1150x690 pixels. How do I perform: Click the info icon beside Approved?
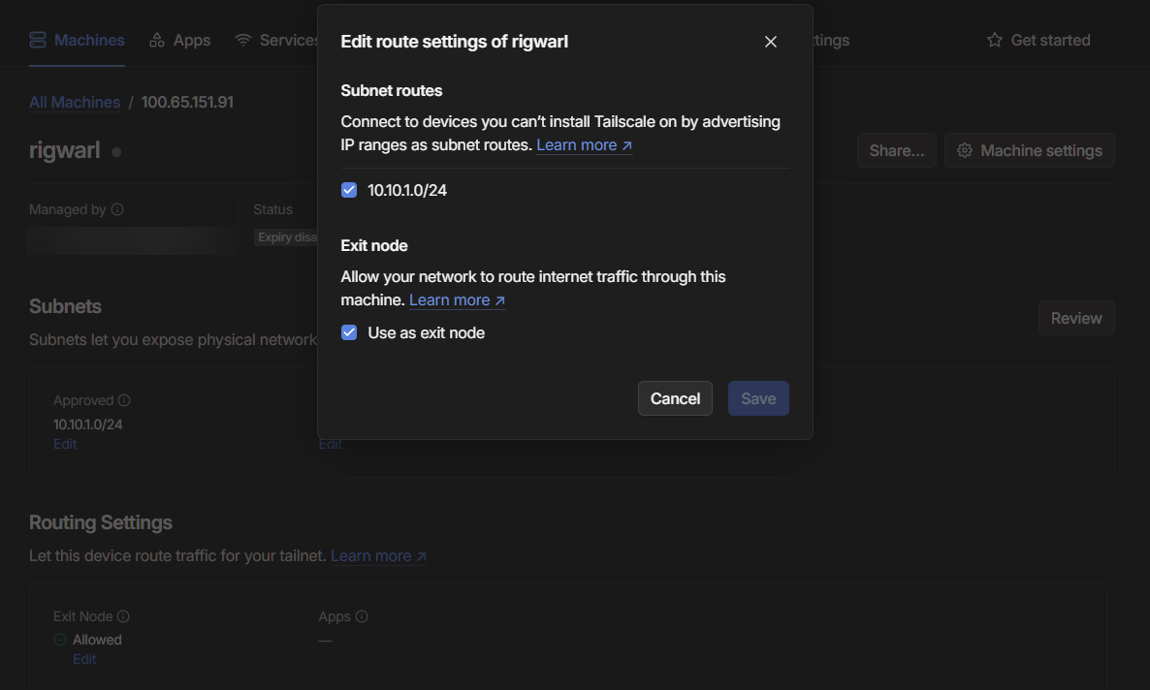124,400
